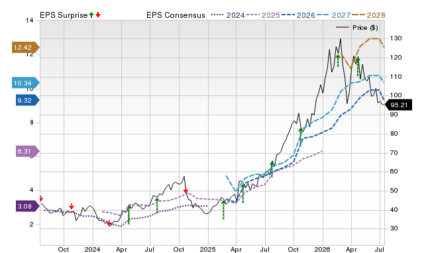
Task: Click the green surprise arrow just after April 2025
Action: click(x=243, y=193)
